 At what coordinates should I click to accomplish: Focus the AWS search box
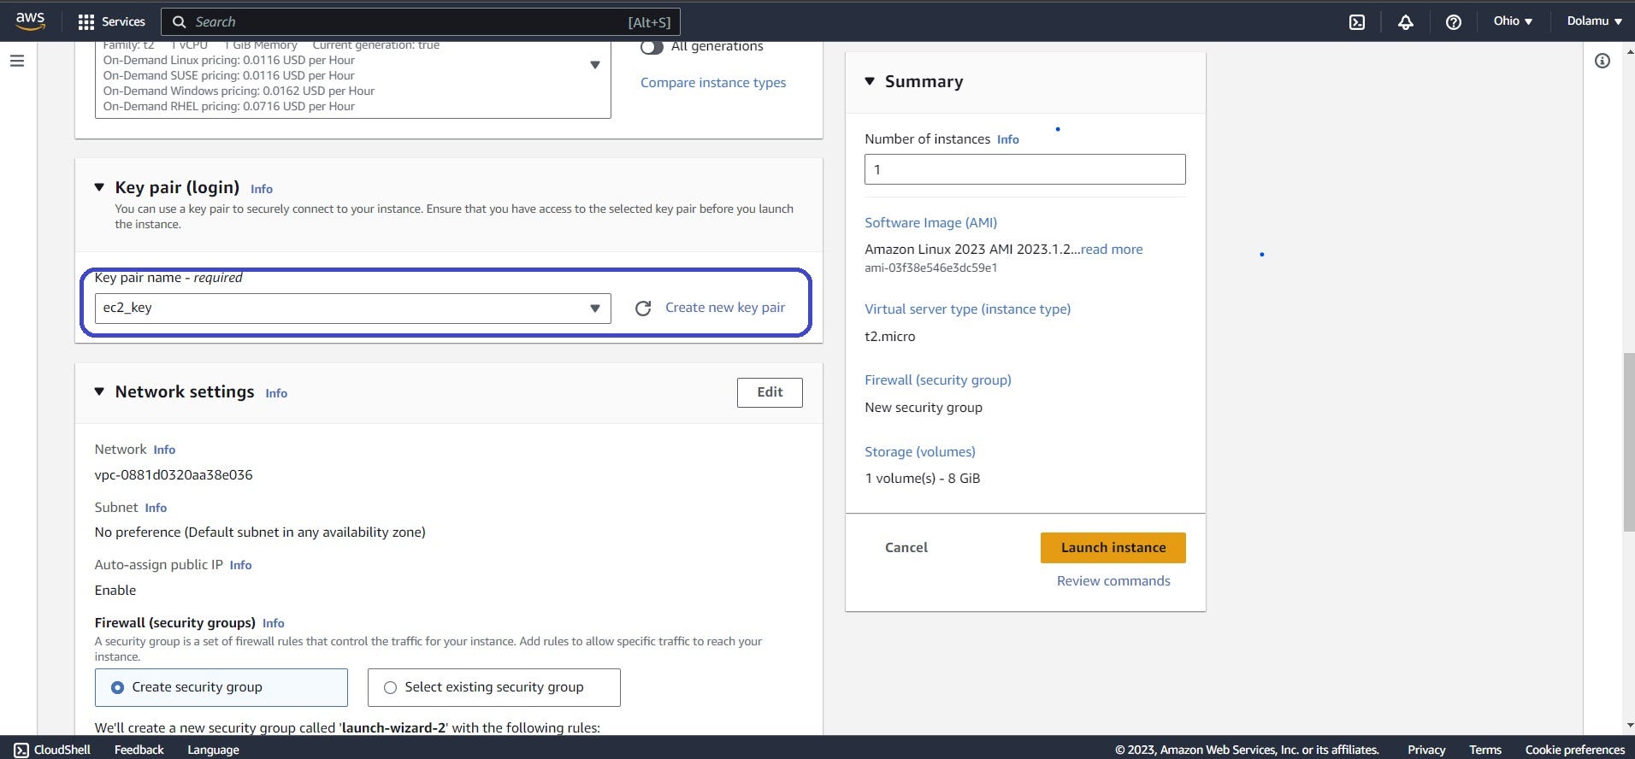point(422,22)
